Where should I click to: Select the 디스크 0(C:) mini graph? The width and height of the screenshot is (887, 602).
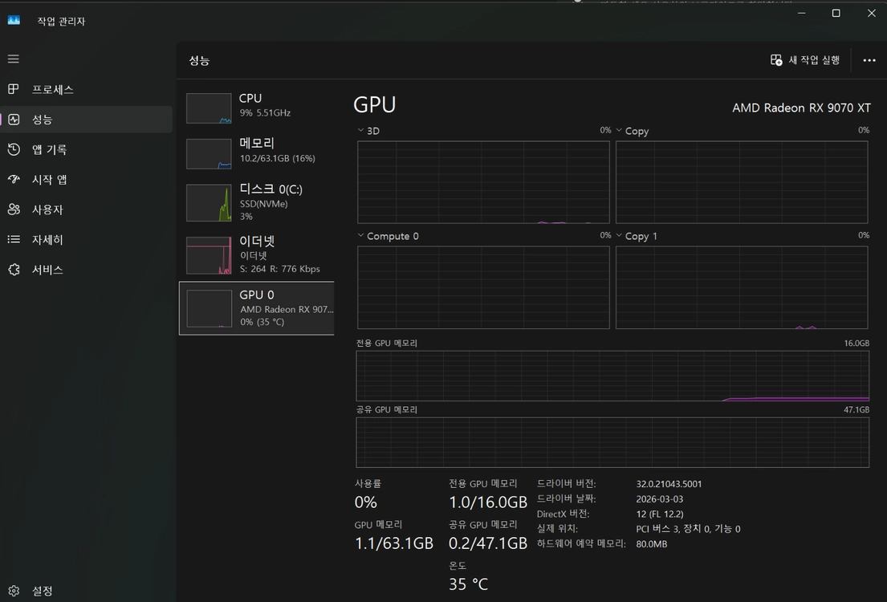click(209, 202)
